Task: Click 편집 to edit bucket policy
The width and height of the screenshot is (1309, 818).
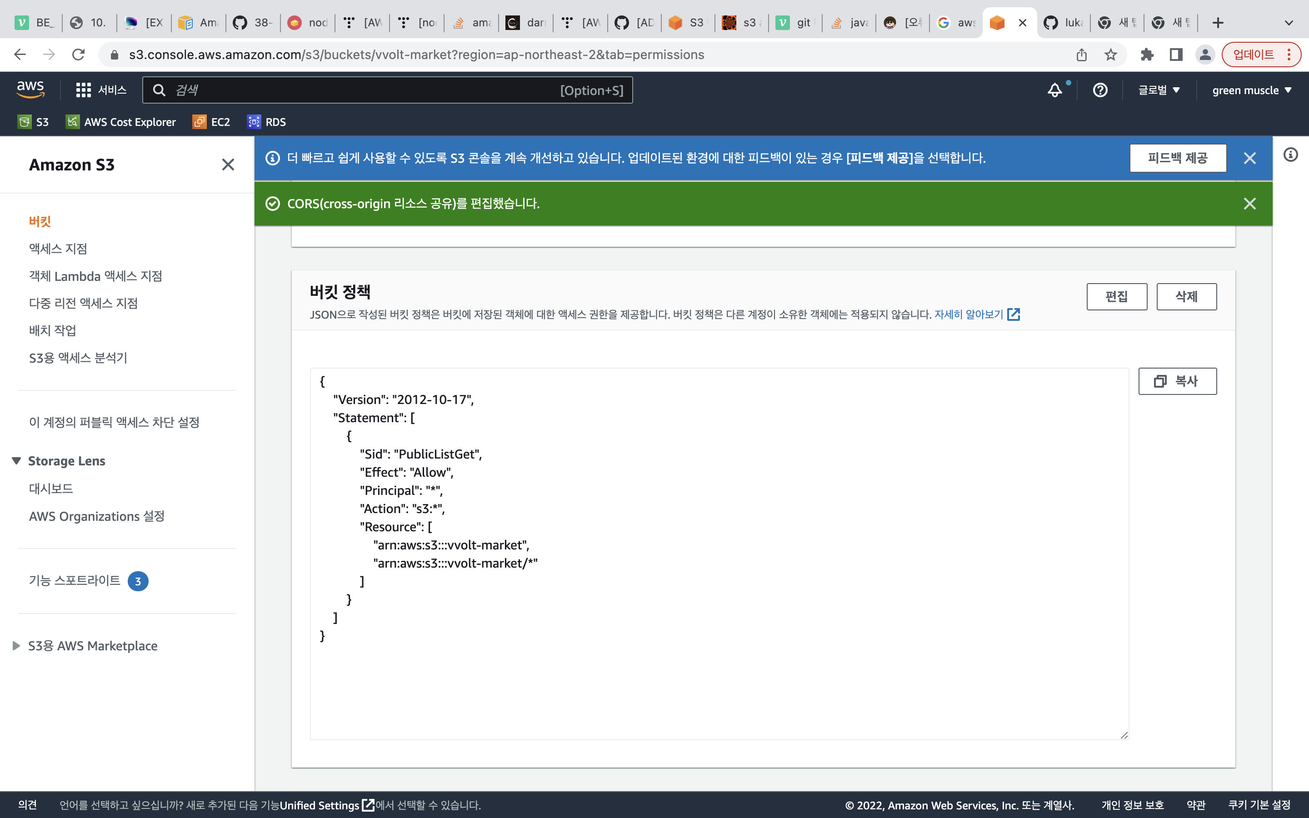Action: pyautogui.click(x=1116, y=296)
